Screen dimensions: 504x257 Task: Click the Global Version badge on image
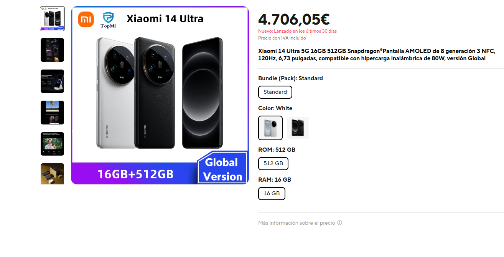(x=223, y=169)
